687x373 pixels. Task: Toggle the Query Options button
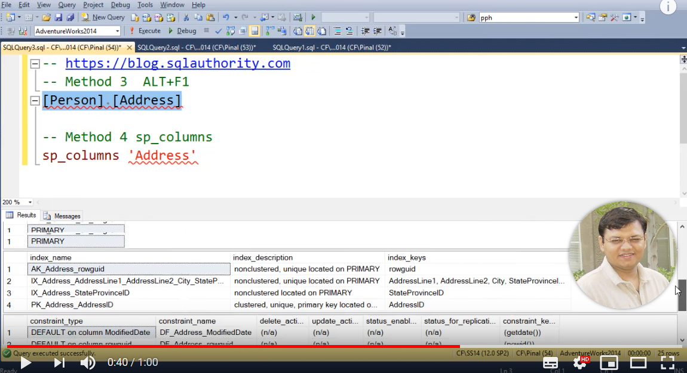[243, 31]
